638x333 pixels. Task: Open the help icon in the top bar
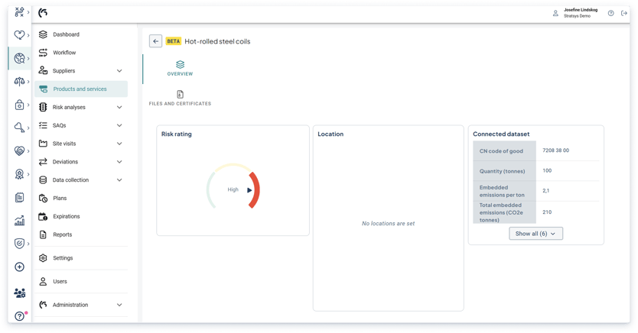(x=610, y=13)
